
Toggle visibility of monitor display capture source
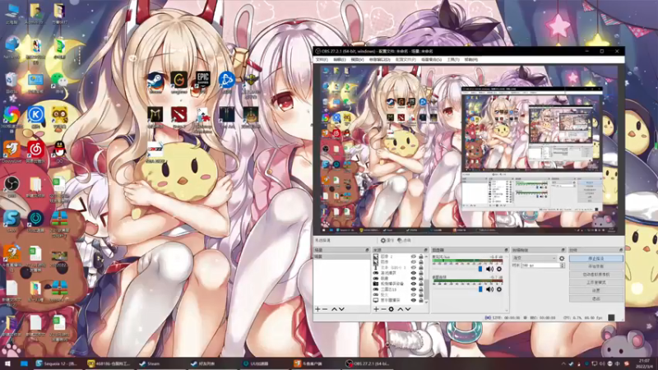[414, 300]
